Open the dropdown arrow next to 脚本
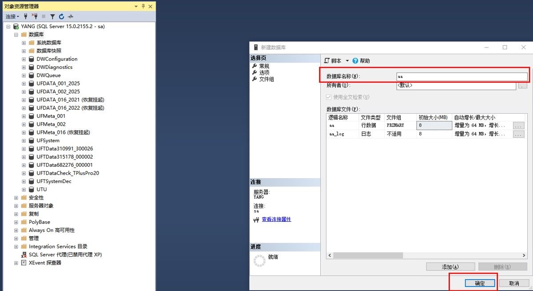Screen dimensions: 533x291 point(347,61)
